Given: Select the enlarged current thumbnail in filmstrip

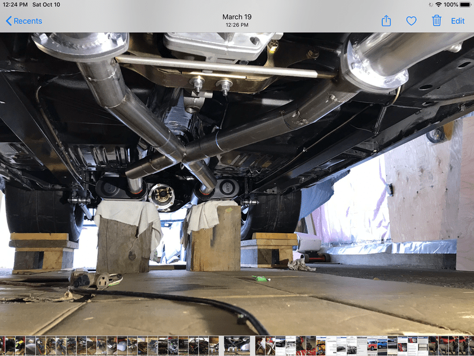Looking at the screenshot, I should (x=236, y=345).
